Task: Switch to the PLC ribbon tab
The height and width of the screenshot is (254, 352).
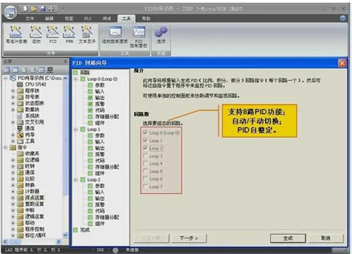Action: [x=88, y=18]
